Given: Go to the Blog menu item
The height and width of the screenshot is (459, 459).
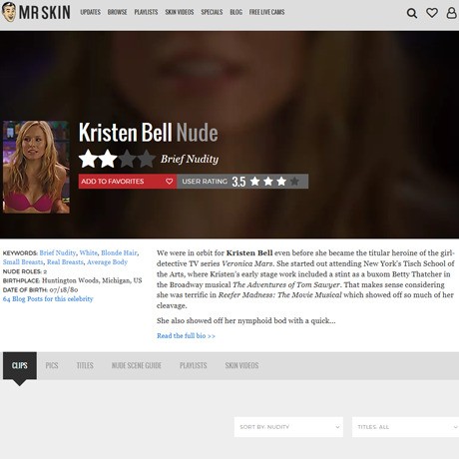Looking at the screenshot, I should click(x=235, y=12).
